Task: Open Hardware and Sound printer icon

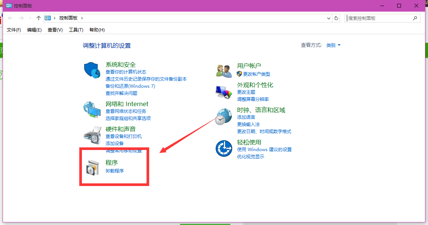Action: tap(92, 135)
